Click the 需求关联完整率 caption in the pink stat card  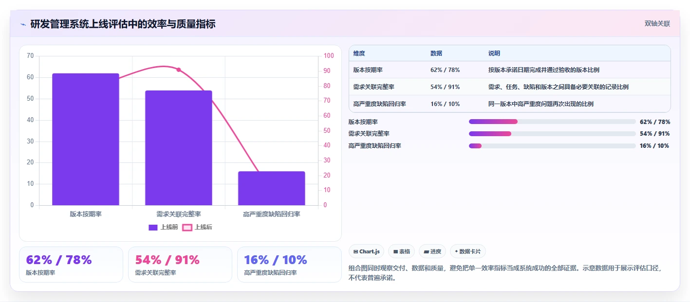pyautogui.click(x=155, y=273)
